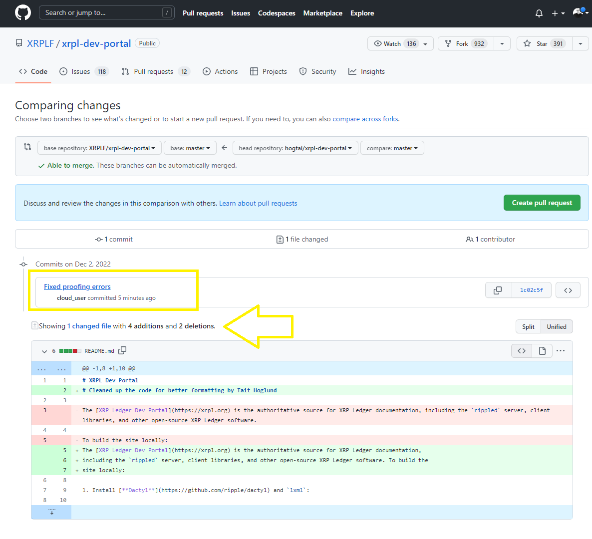Open README.md file name link
This screenshot has width=592, height=539.
pos(99,351)
